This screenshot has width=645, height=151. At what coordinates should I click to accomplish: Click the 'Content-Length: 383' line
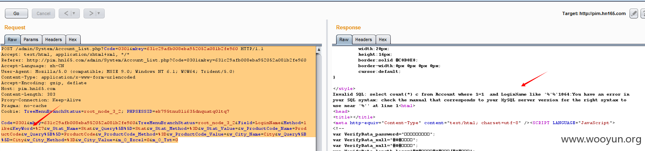28,94
